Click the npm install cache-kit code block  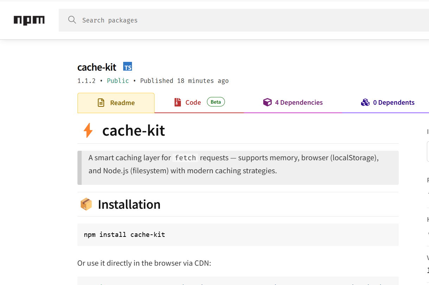click(238, 234)
